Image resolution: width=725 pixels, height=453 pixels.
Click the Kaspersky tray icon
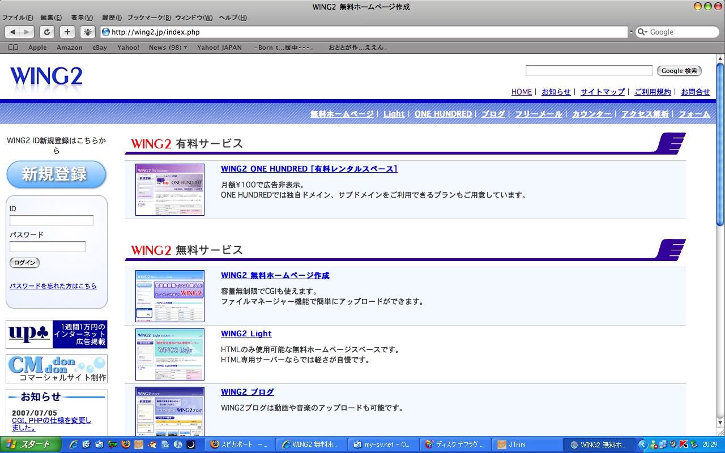[x=684, y=445]
